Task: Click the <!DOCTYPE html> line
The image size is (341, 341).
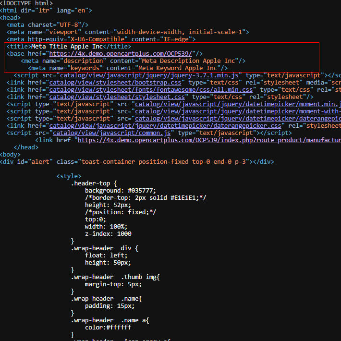Action: coord(26,3)
